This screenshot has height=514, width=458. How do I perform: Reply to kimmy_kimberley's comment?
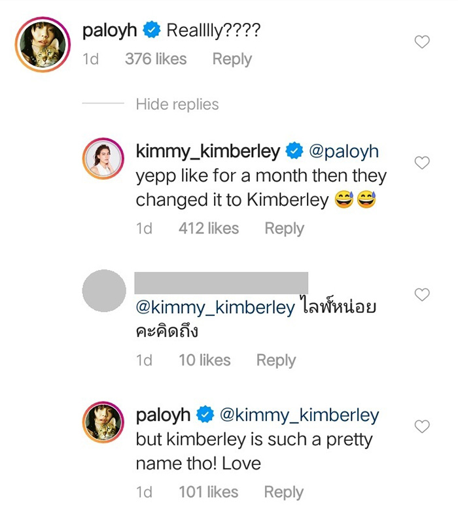pos(284,228)
